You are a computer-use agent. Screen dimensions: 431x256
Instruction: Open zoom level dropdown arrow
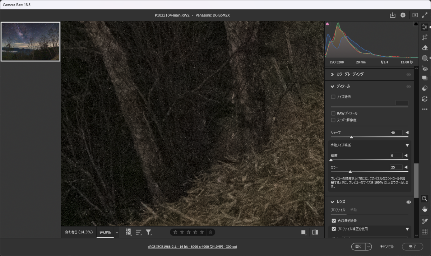[117, 232]
